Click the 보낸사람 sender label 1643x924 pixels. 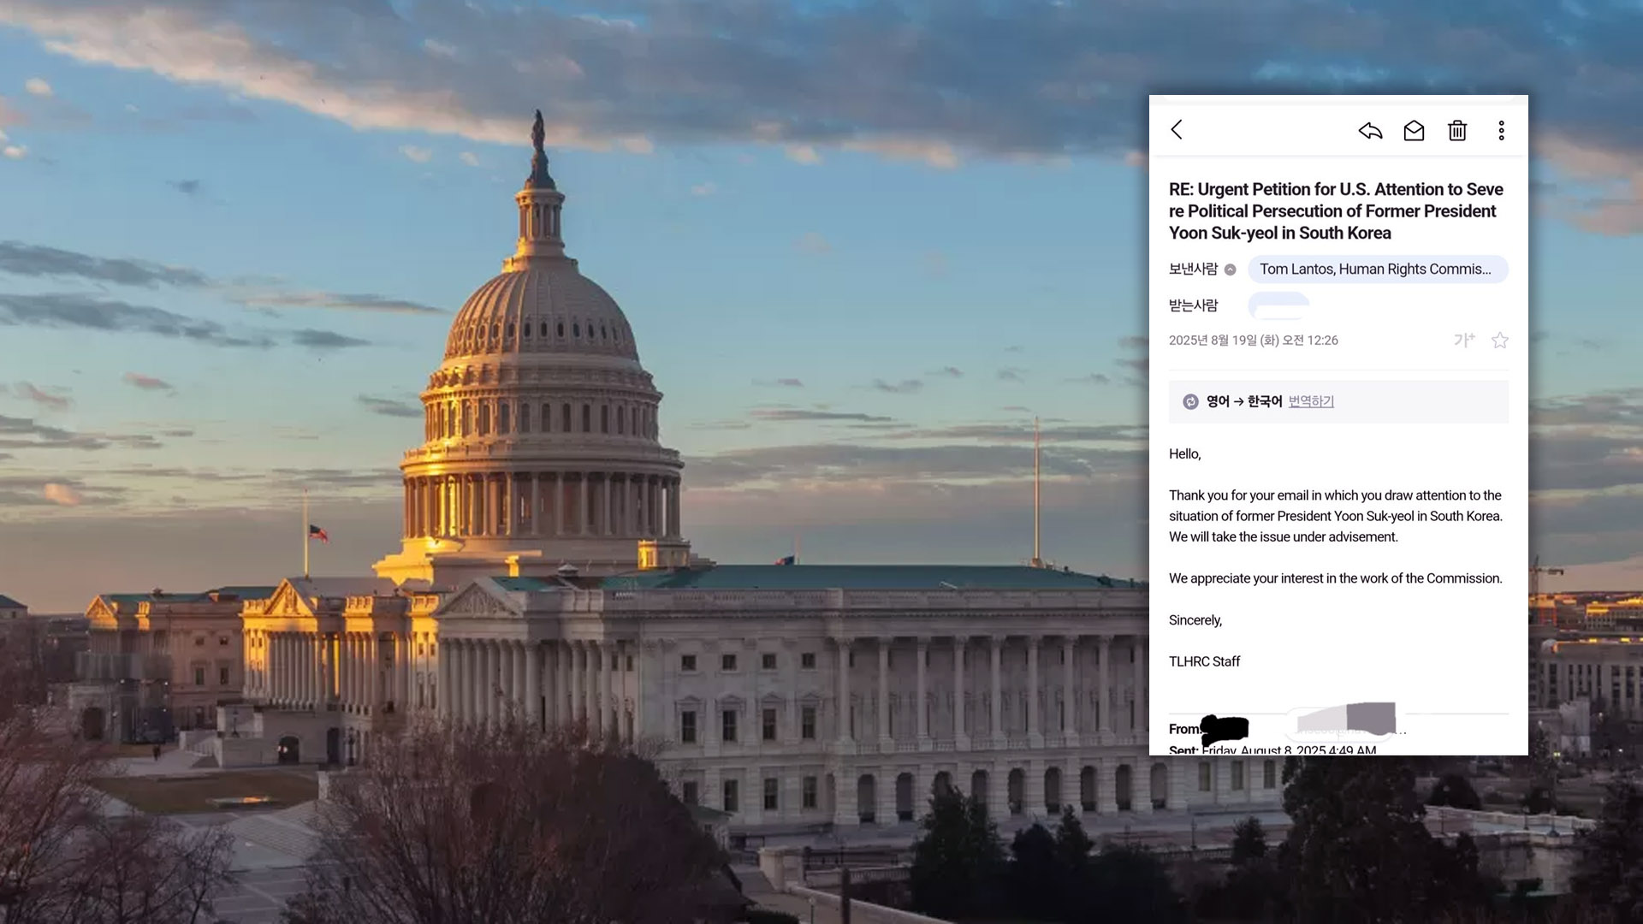click(x=1193, y=269)
